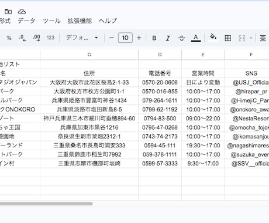Select hours cell 日により変動
The width and height of the screenshot is (269, 223).
tap(203, 82)
